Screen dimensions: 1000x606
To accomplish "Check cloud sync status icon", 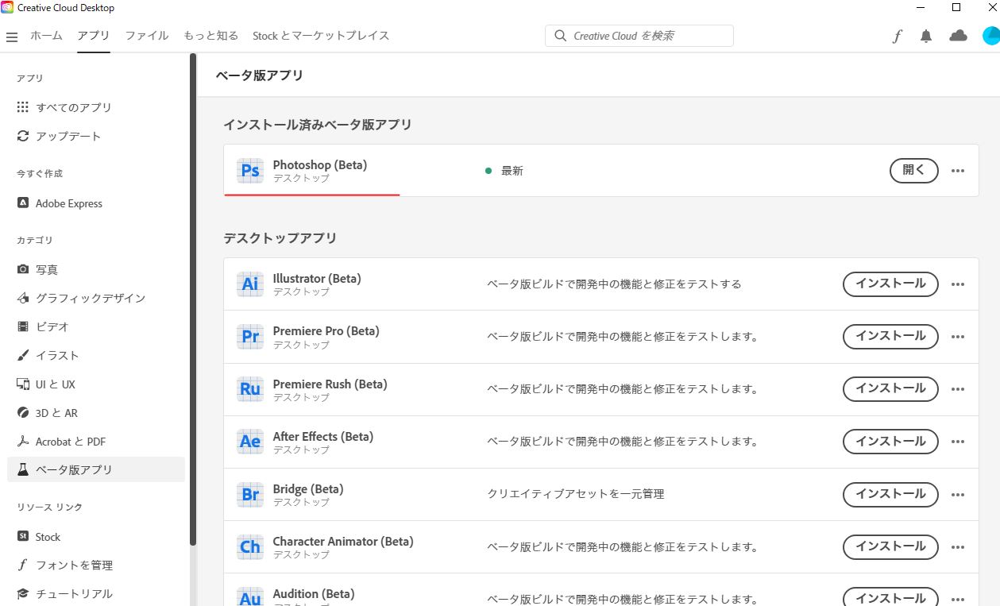I will [959, 36].
